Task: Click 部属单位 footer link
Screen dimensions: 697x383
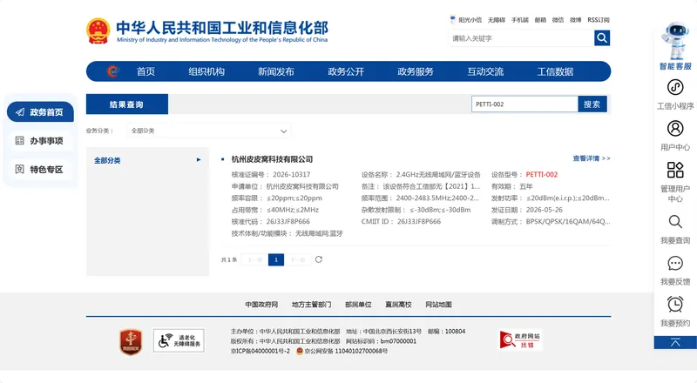Action: tap(358, 305)
